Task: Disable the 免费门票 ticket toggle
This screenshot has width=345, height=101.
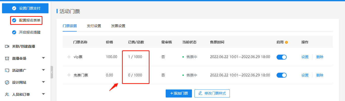Action: [282, 75]
